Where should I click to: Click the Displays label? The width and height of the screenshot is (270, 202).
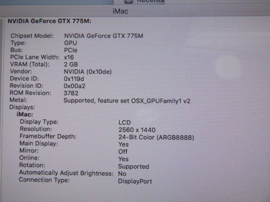[22, 107]
